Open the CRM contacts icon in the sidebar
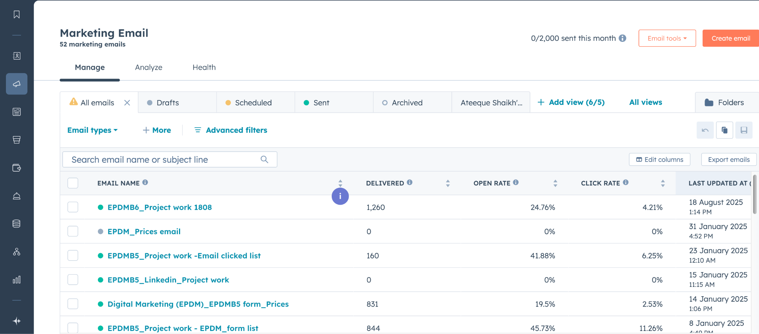This screenshot has width=759, height=334. 17,56
